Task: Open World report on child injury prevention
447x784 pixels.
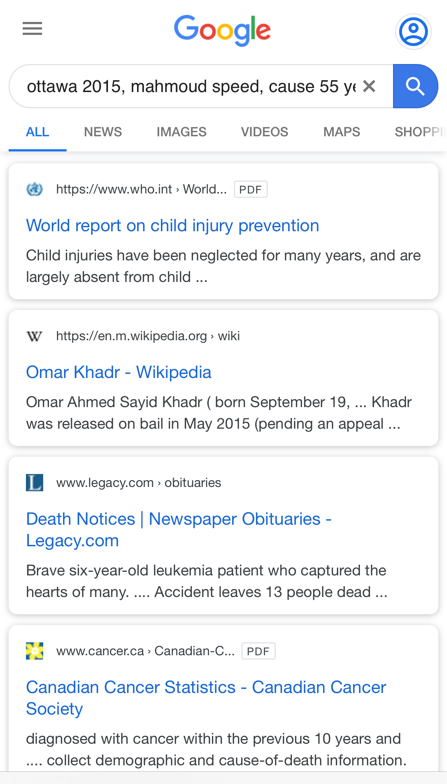Action: tap(172, 226)
